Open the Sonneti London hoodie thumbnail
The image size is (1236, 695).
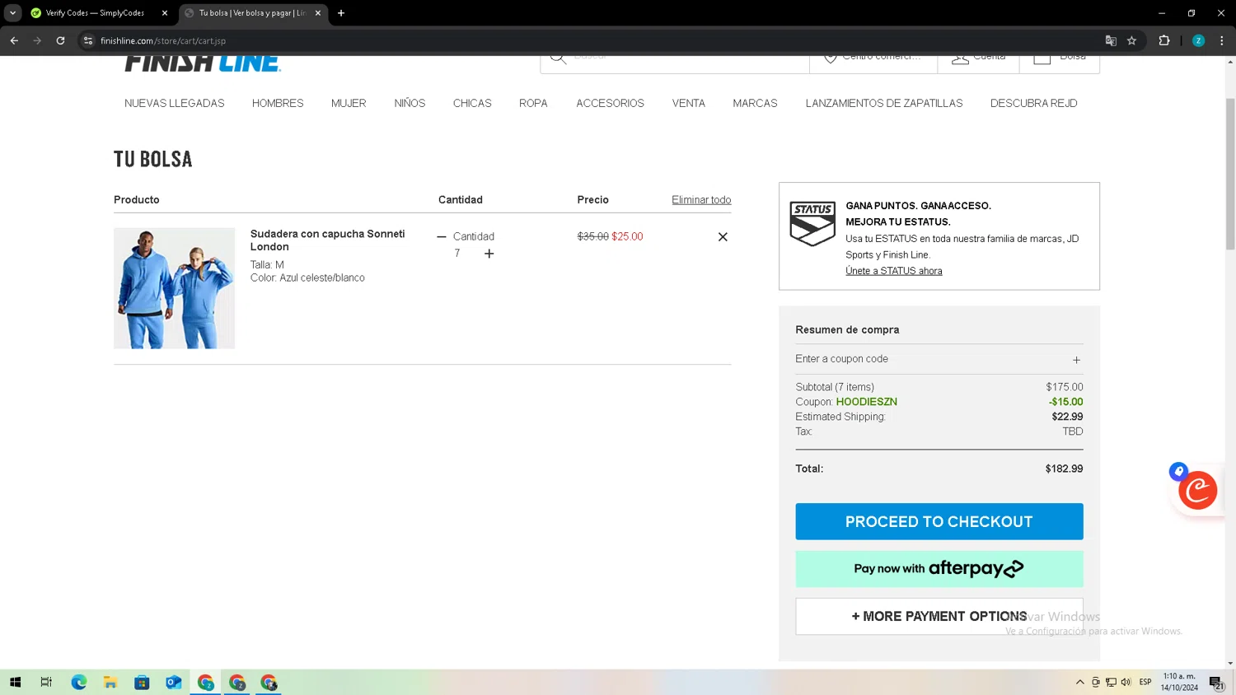point(174,288)
